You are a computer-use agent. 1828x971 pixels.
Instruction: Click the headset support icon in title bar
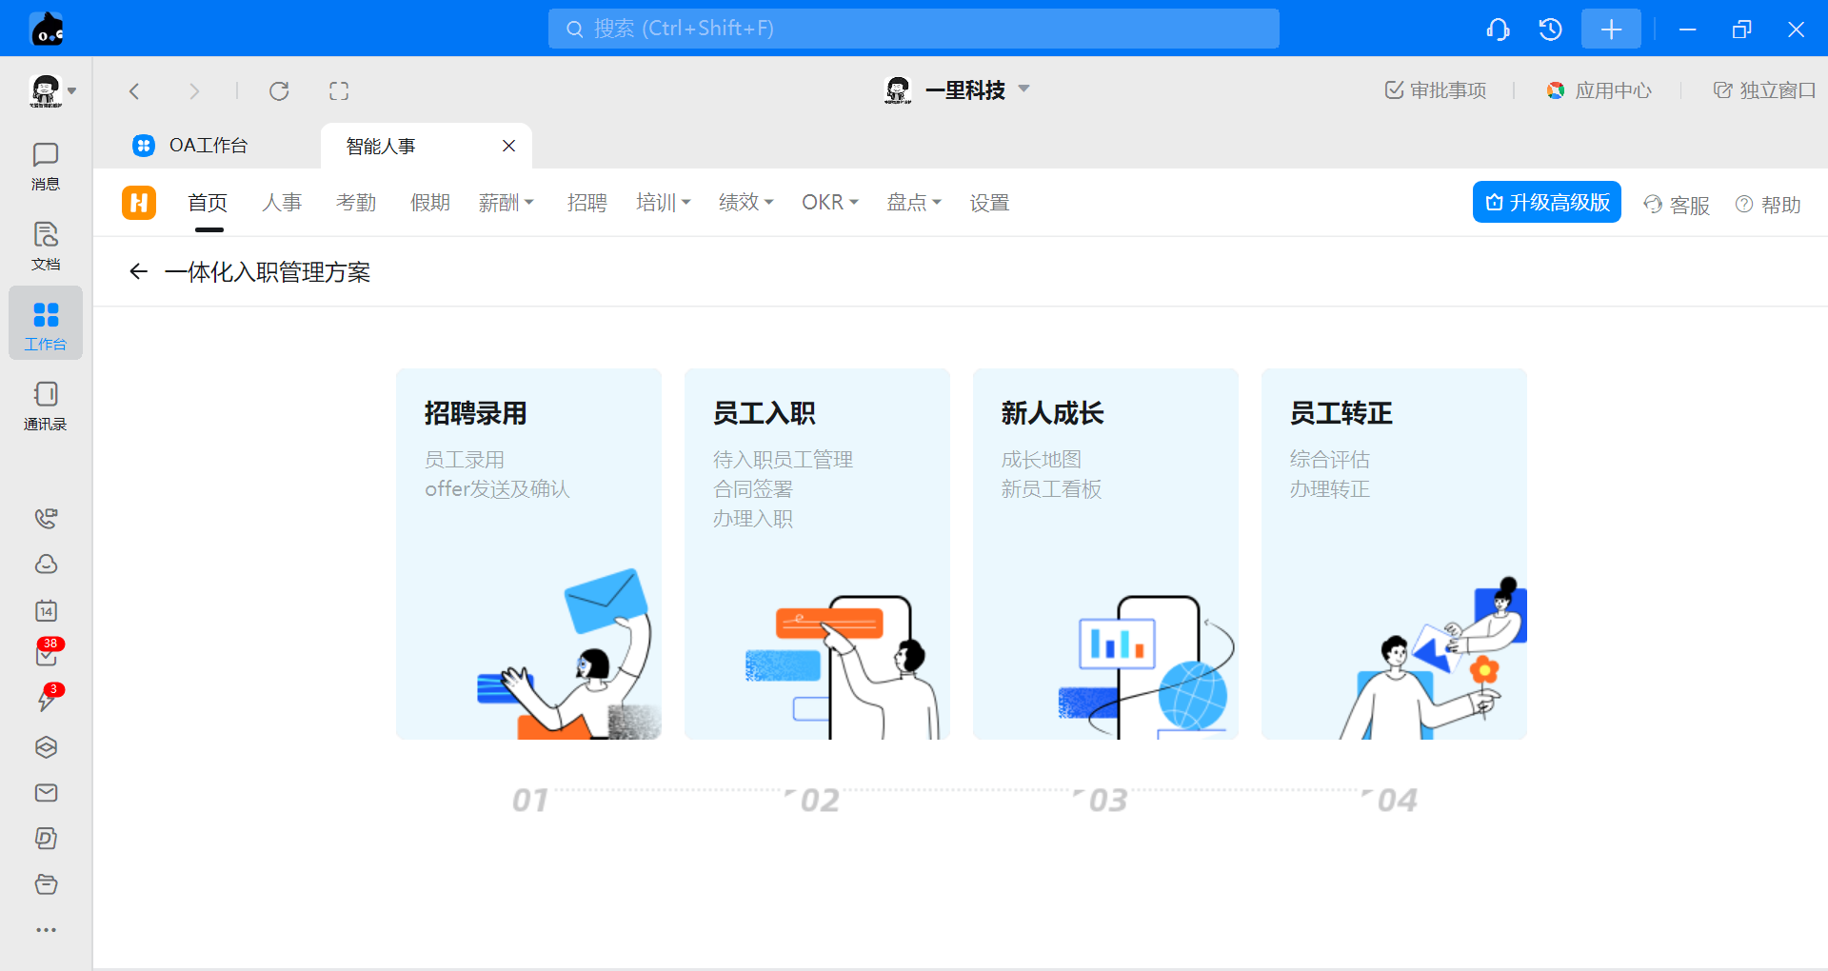[1498, 30]
